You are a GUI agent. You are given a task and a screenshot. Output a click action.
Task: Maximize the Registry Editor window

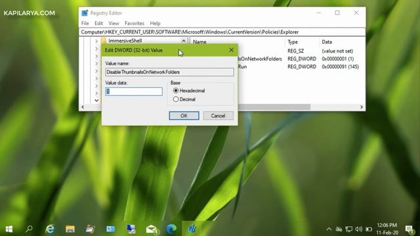tap(337, 13)
